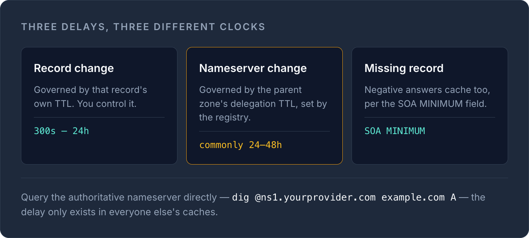Click empty area of Missing record card
Viewport: 529px width, 238px height.
tap(430, 151)
